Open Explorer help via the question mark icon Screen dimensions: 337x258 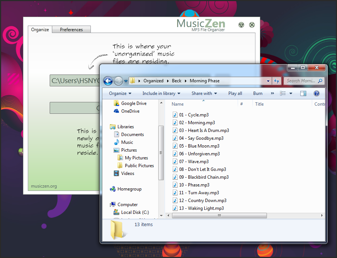316,93
